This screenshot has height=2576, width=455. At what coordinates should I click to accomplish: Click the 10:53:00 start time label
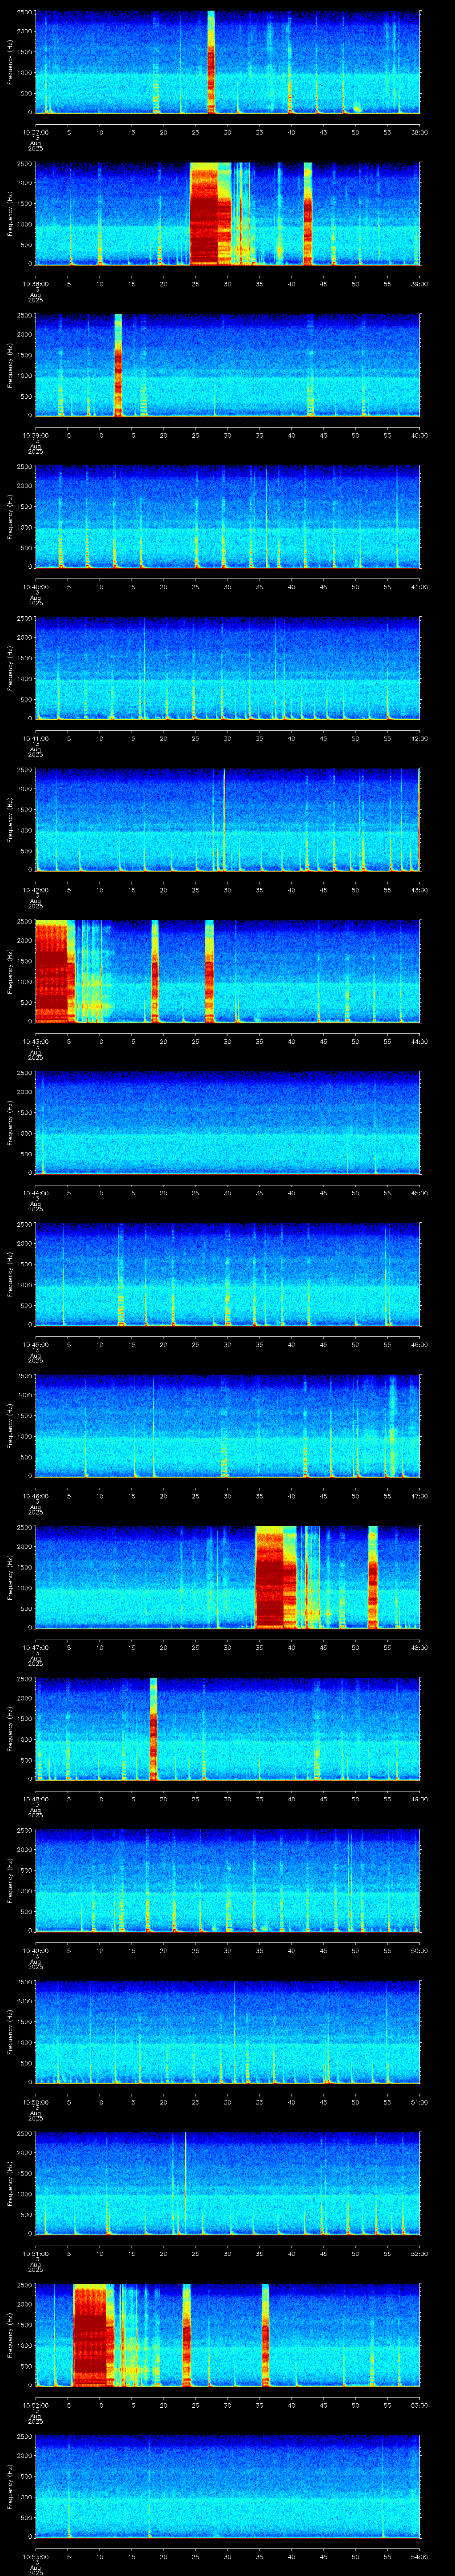click(x=35, y=2556)
